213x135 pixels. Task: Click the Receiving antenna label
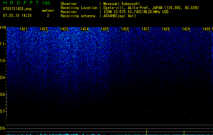pos(78,16)
